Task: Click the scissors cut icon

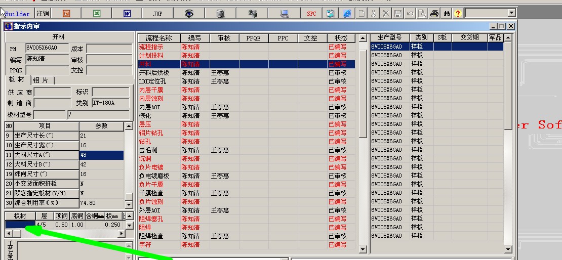Action: tap(374, 14)
